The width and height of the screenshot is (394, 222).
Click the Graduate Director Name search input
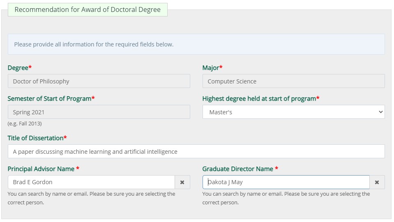(x=286, y=182)
